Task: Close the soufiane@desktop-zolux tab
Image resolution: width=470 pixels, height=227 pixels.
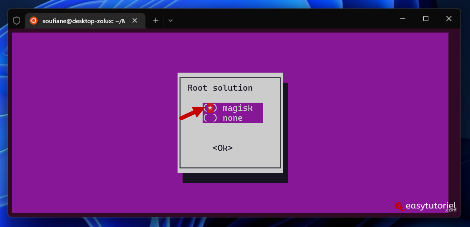Action: click(x=135, y=21)
